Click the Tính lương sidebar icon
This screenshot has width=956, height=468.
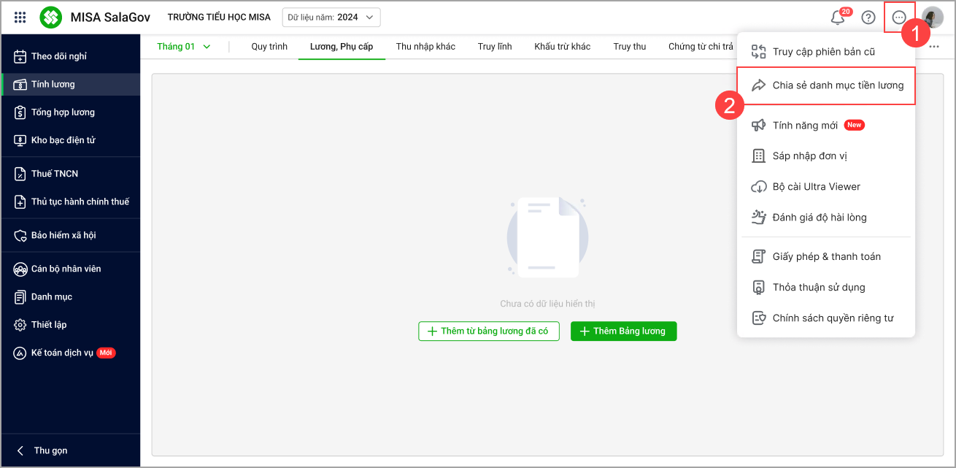tap(20, 84)
